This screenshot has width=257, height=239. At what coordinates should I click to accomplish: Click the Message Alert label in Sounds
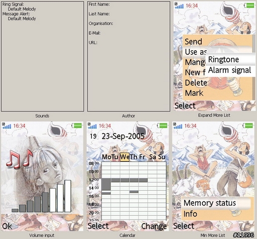point(16,14)
